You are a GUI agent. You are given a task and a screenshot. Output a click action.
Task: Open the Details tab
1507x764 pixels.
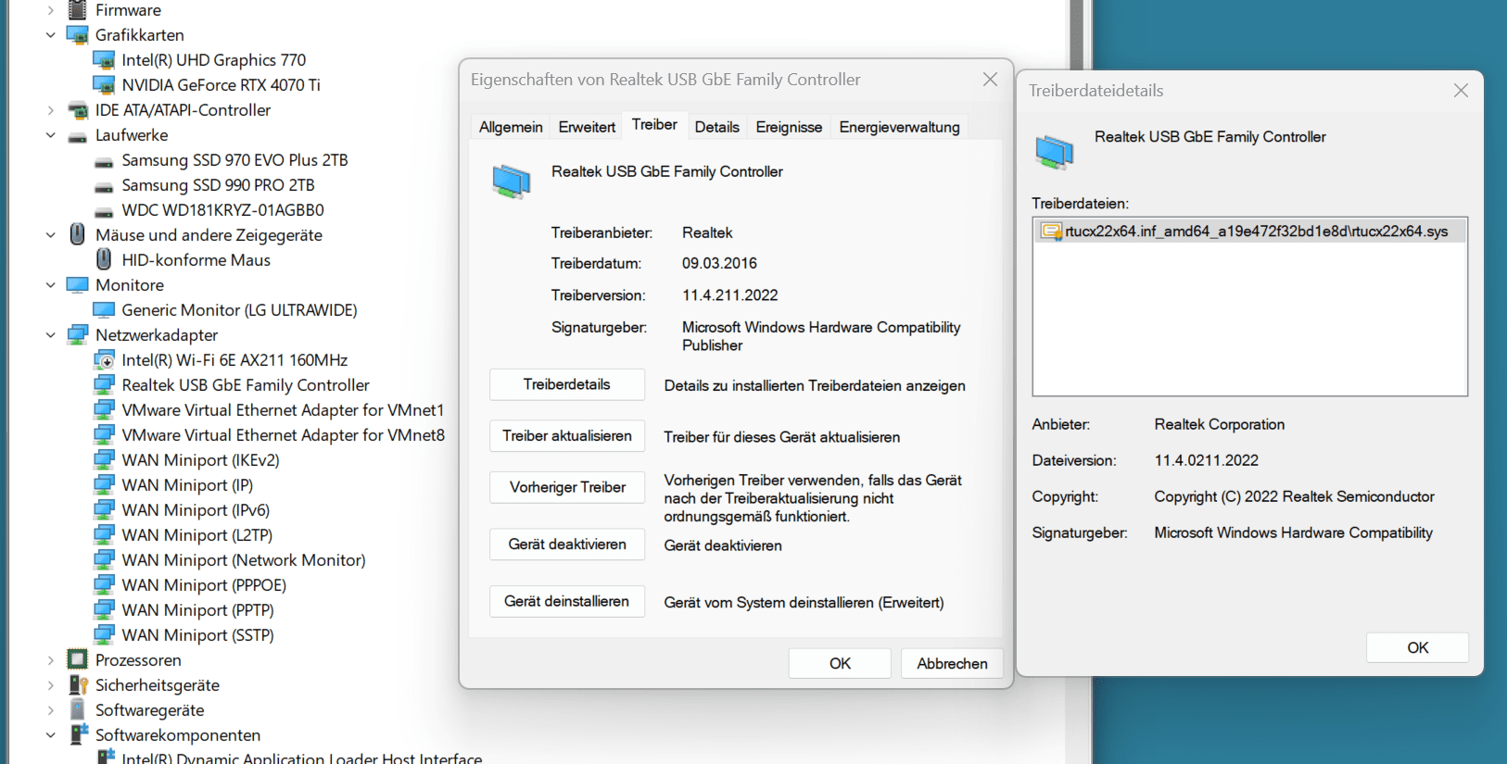pos(716,127)
